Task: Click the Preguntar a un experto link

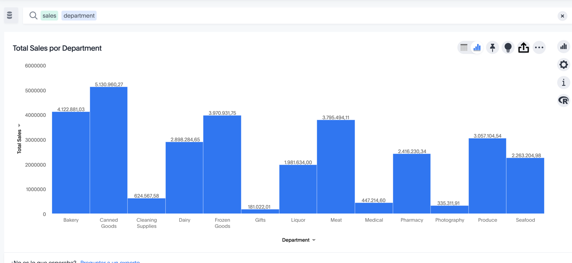Action: point(110,261)
